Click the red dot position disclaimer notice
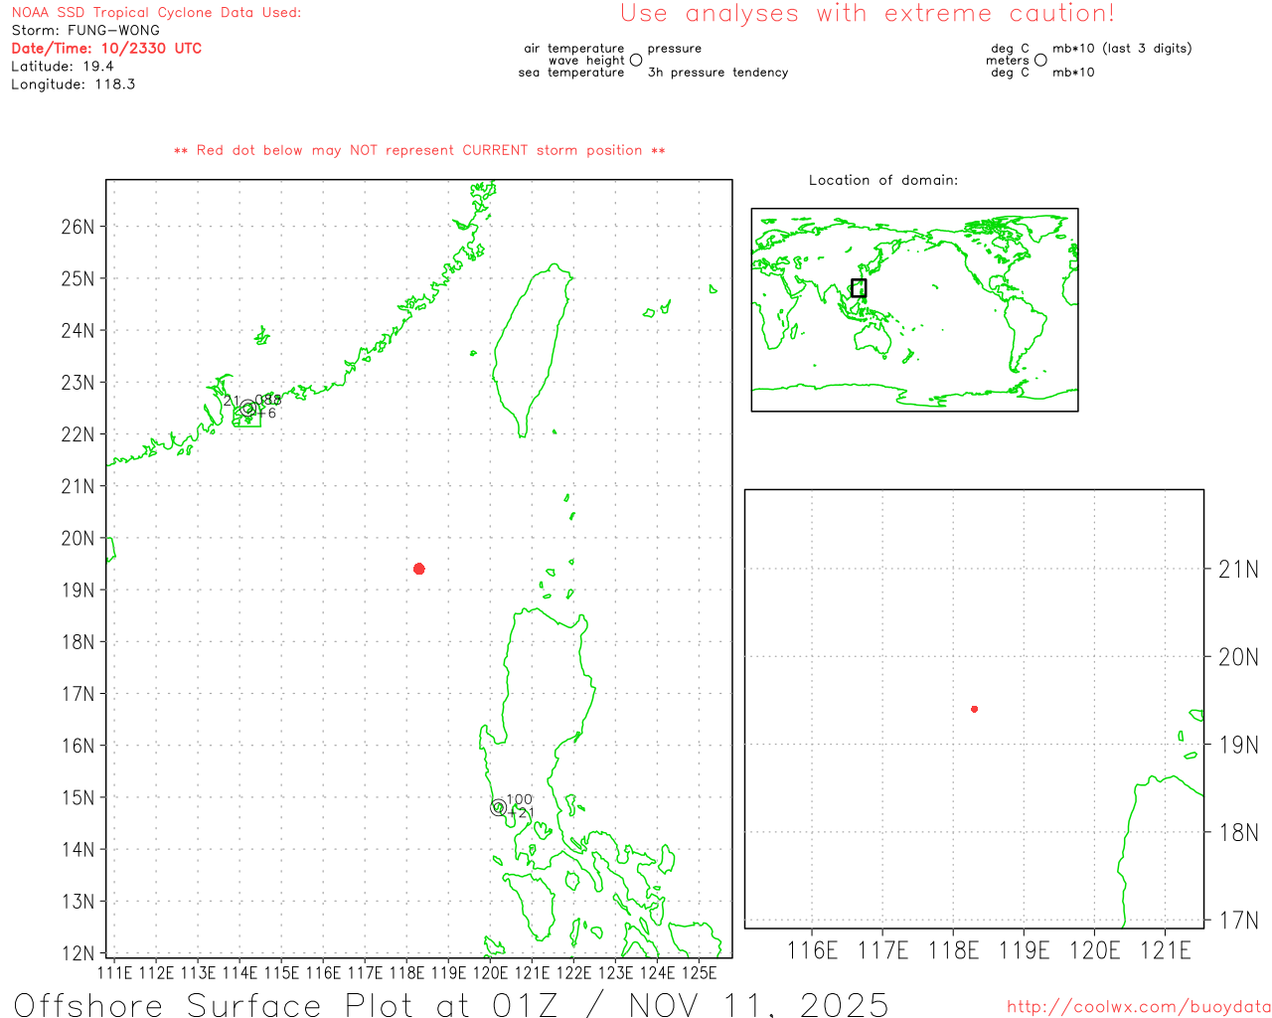Image resolution: width=1272 pixels, height=1018 pixels. (419, 151)
